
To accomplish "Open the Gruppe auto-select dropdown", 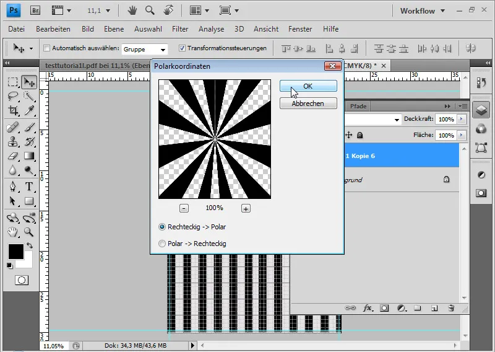I will (145, 50).
